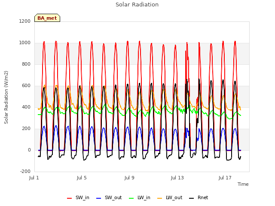This screenshot has height=206, width=275.
Task: Click the 800 y-axis tick label
Action: coord(26,64)
